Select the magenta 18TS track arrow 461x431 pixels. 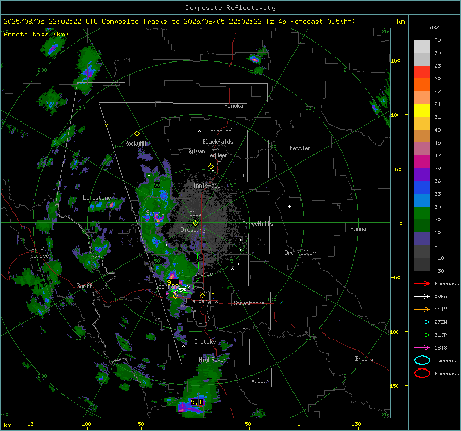click(x=422, y=348)
